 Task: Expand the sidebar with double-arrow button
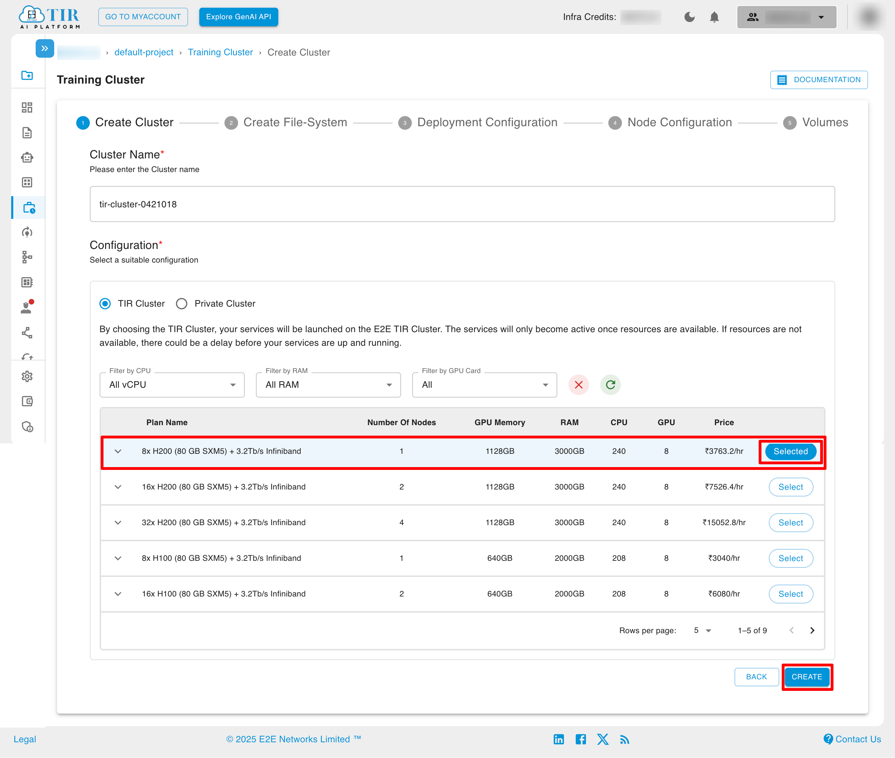click(45, 49)
